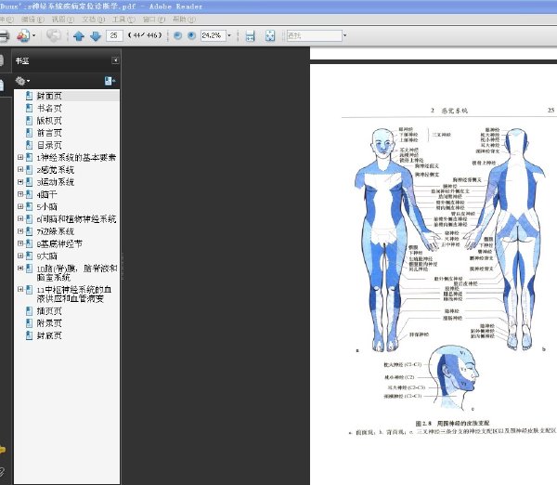Click the 书签 panel title
Viewport: 557px width, 485px height.
22,60
